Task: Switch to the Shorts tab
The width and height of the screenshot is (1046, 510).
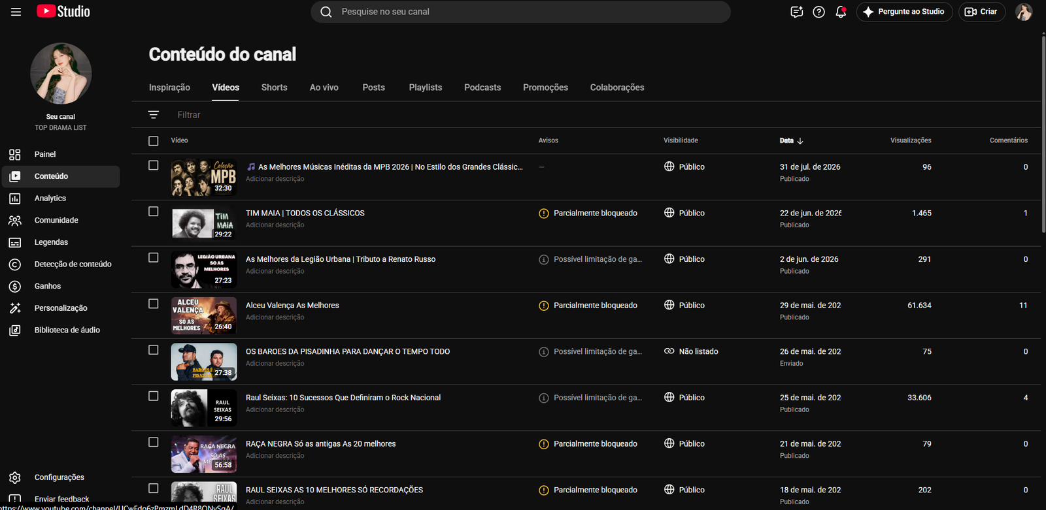Action: [x=274, y=88]
